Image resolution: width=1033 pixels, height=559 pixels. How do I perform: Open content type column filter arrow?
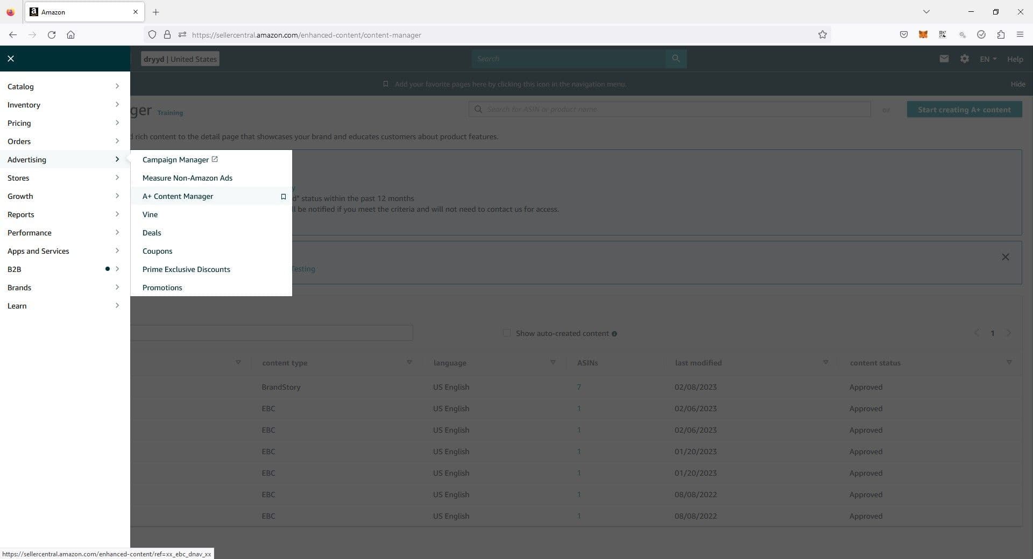point(409,363)
